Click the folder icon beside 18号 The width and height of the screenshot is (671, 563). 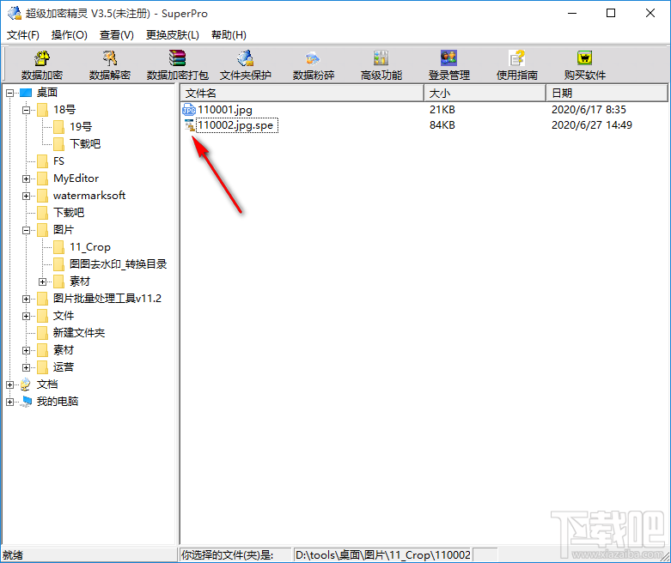[42, 110]
